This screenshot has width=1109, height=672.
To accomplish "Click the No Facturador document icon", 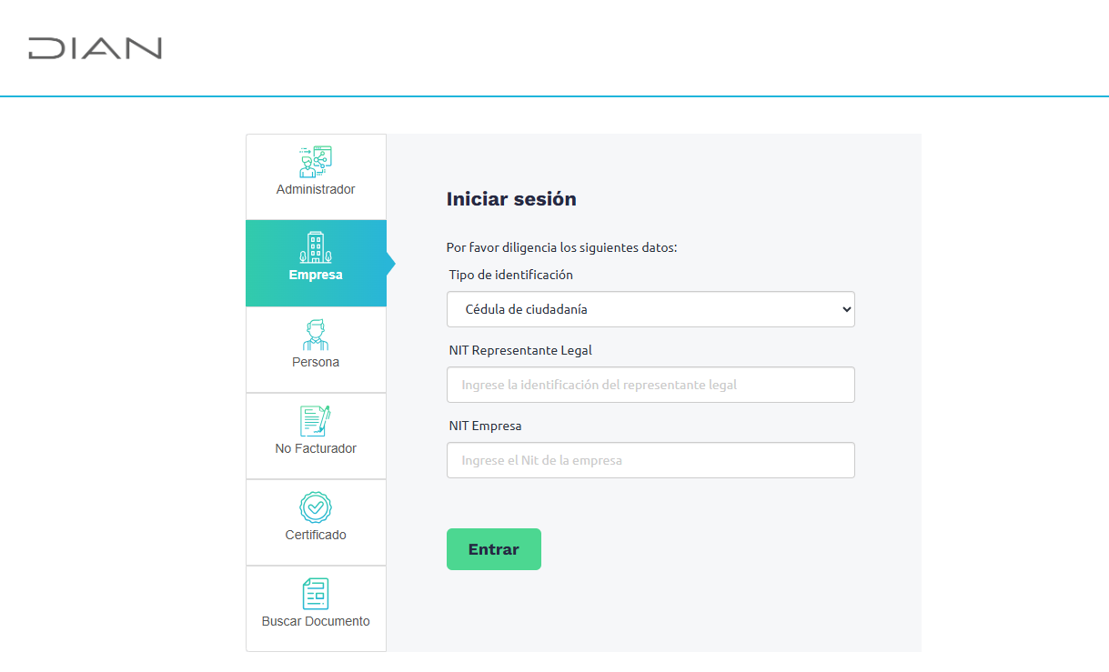I will pyautogui.click(x=316, y=421).
